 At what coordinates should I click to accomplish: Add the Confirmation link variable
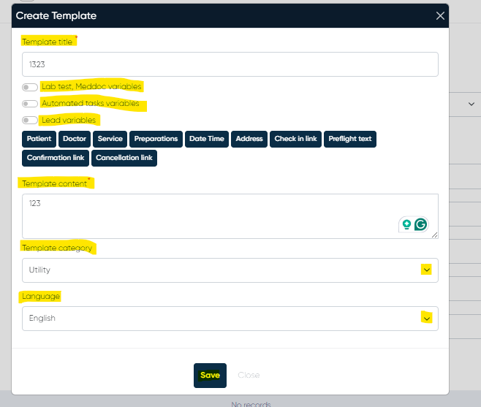tap(56, 158)
